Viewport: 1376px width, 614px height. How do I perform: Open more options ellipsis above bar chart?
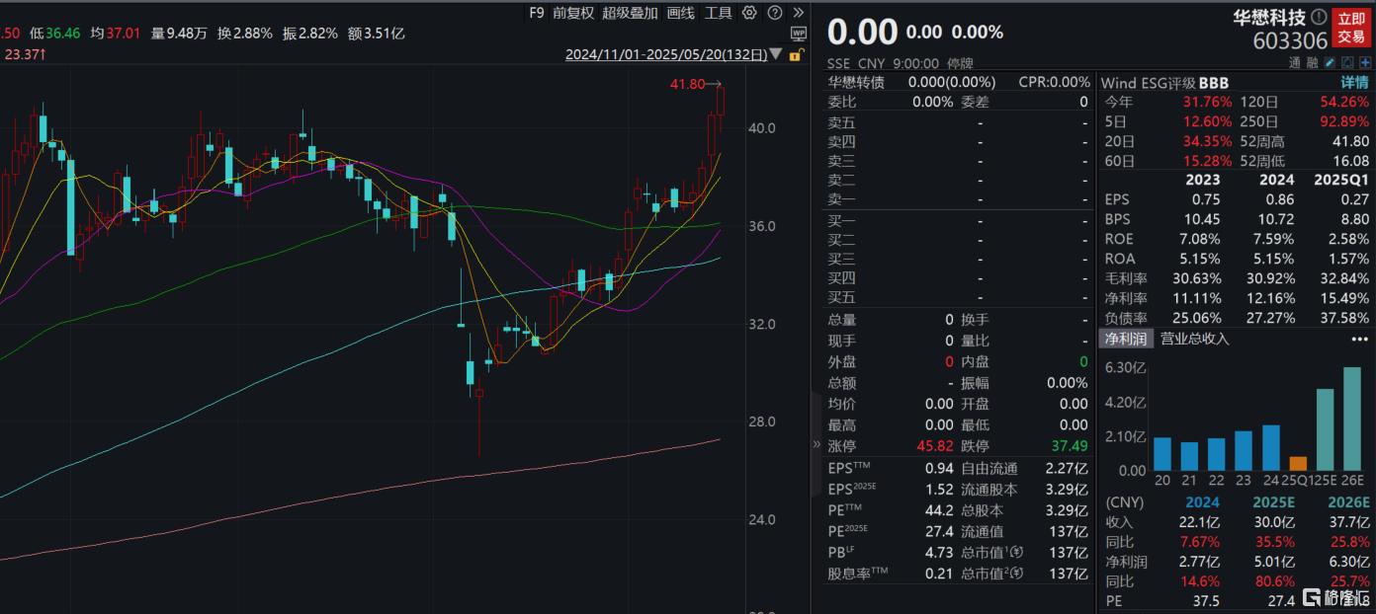point(1360,339)
